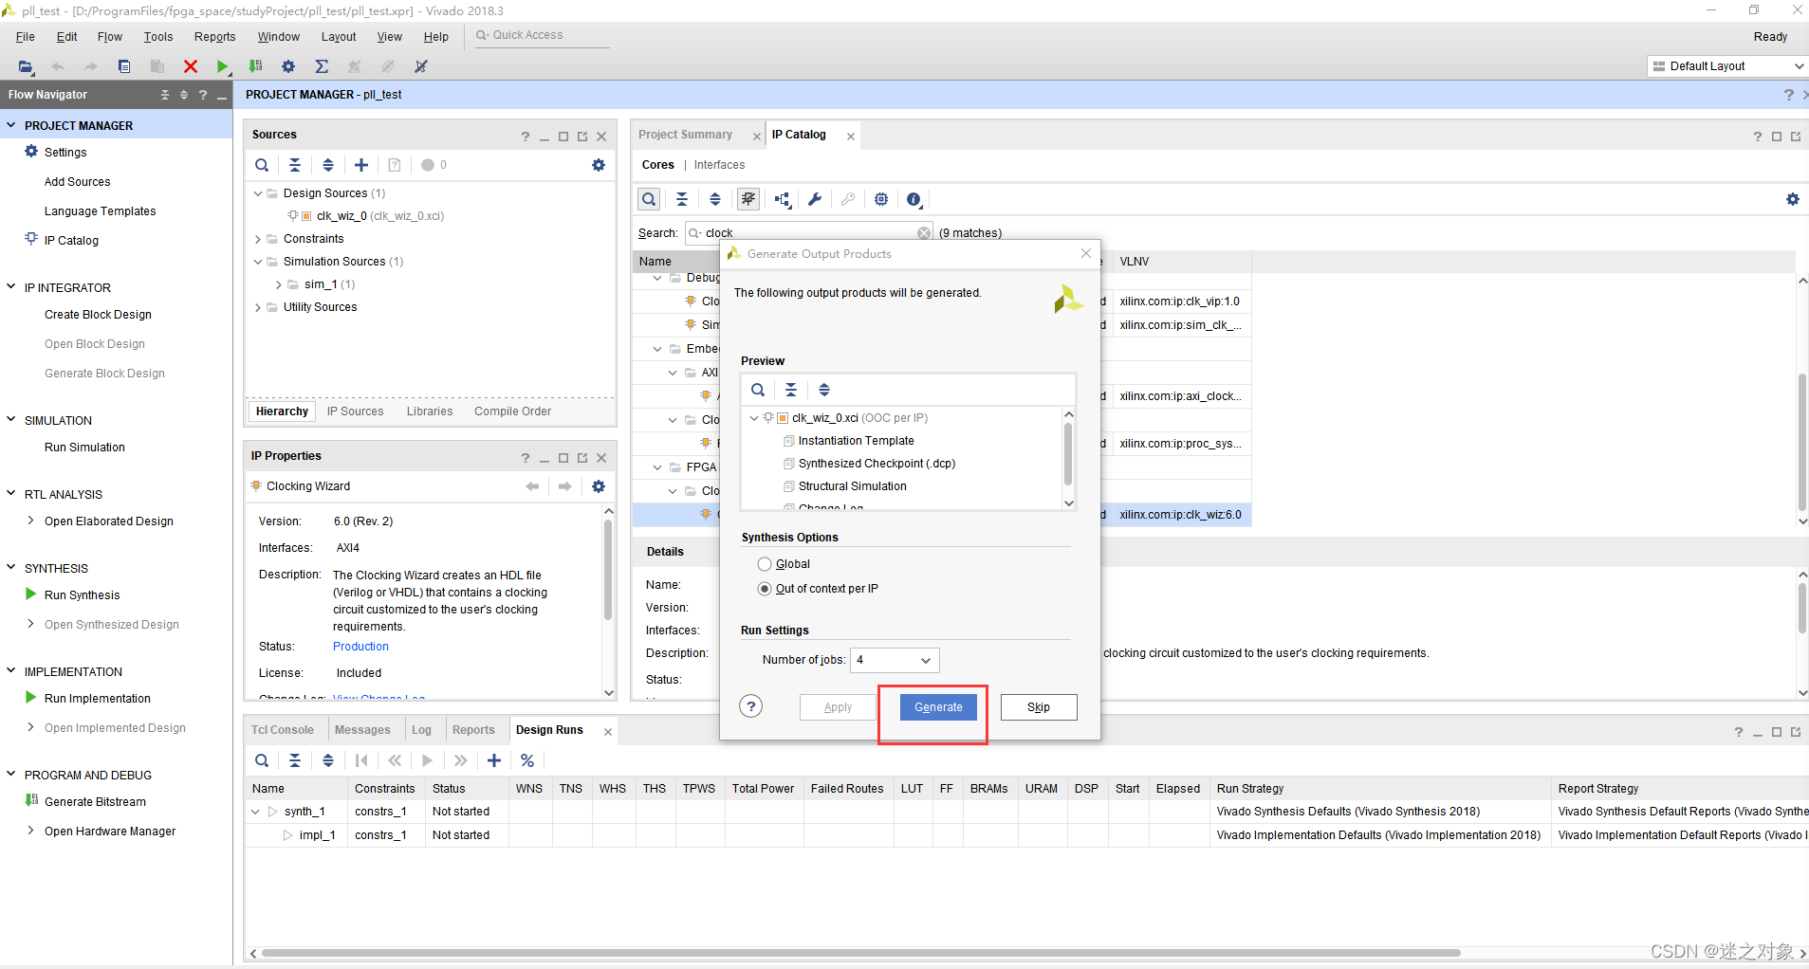The height and width of the screenshot is (969, 1809).
Task: Open IP Catalog settings gear
Action: click(x=1793, y=199)
